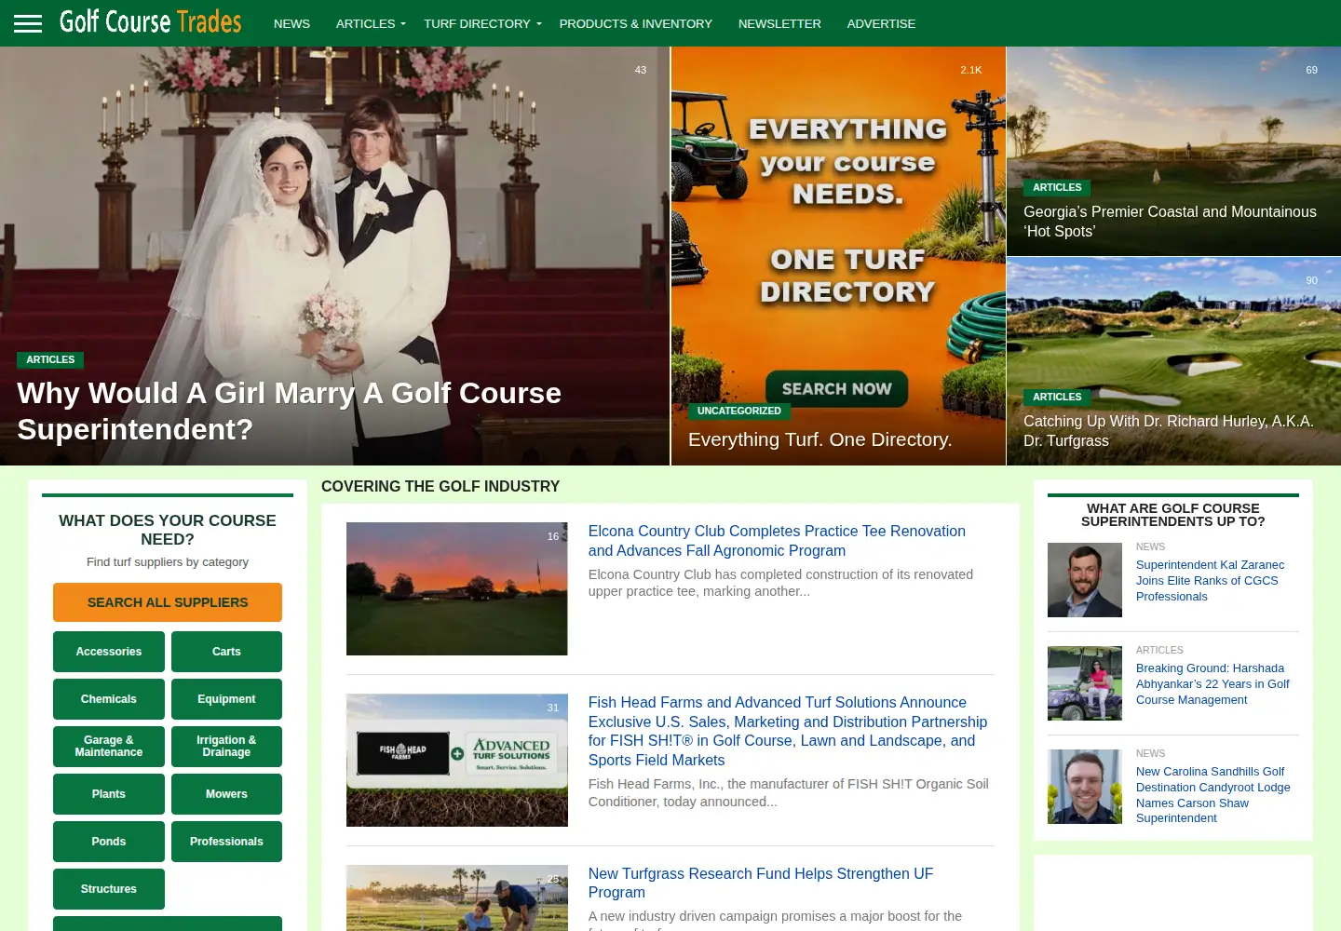Open the Dr. Richard Hurley article

click(1169, 431)
